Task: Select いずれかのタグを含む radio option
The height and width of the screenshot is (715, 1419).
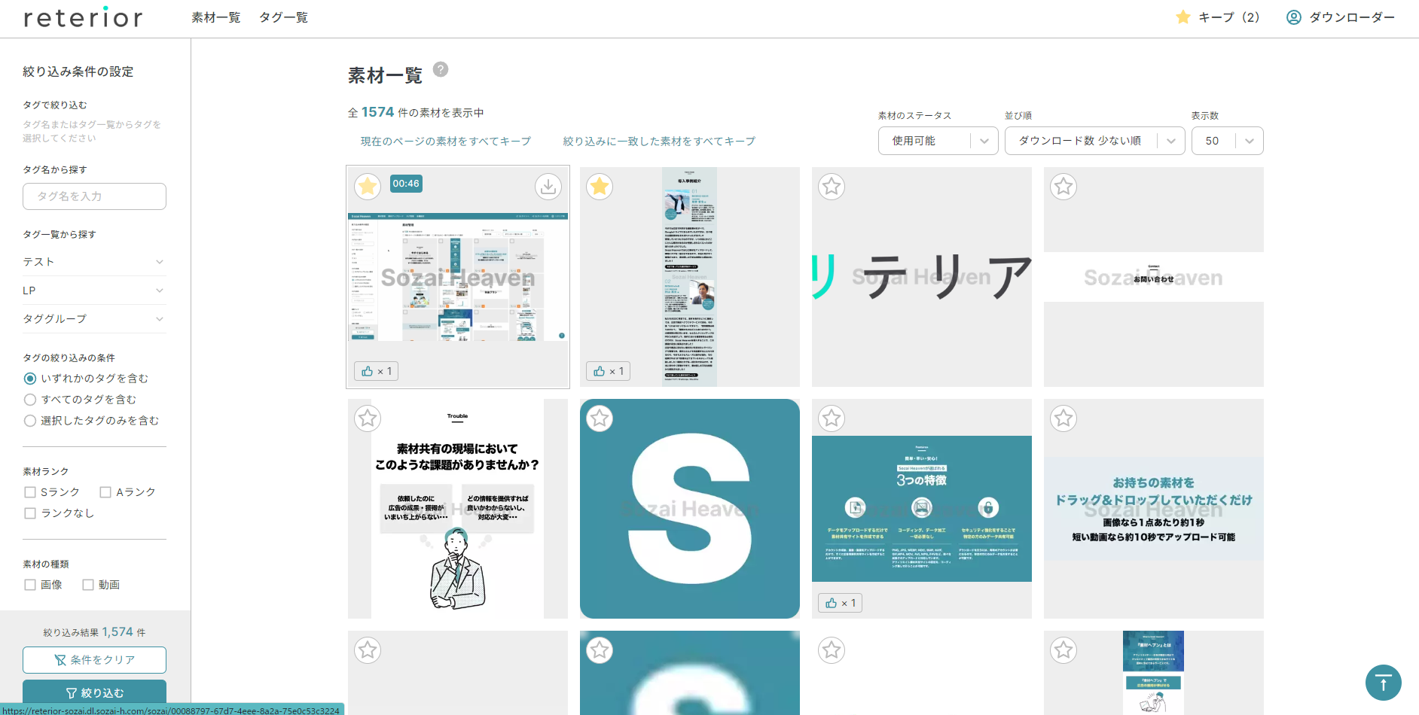Action: (x=30, y=379)
